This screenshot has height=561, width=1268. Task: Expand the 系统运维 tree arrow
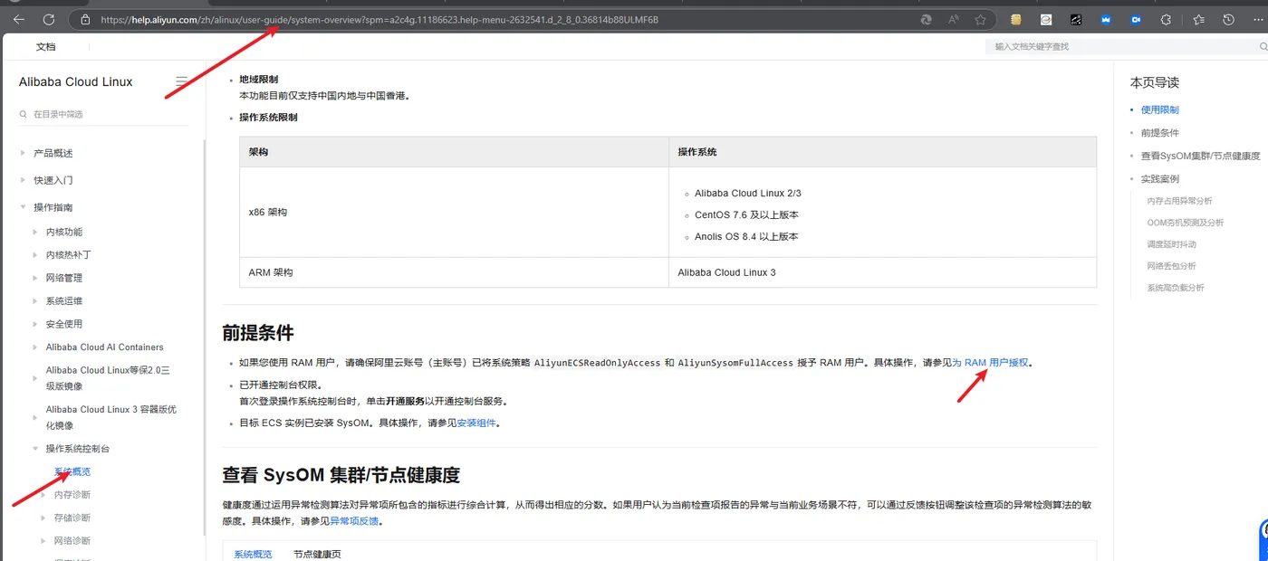36,301
